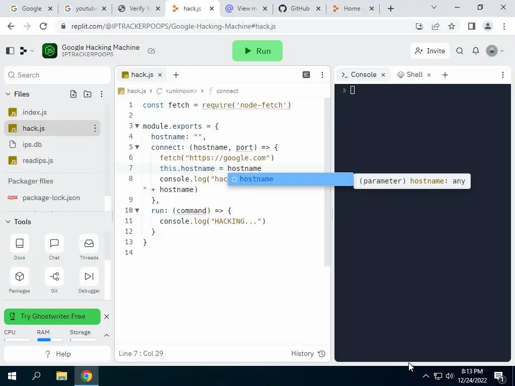
Task: Show hidden system tray icons
Action: [x=425, y=376]
